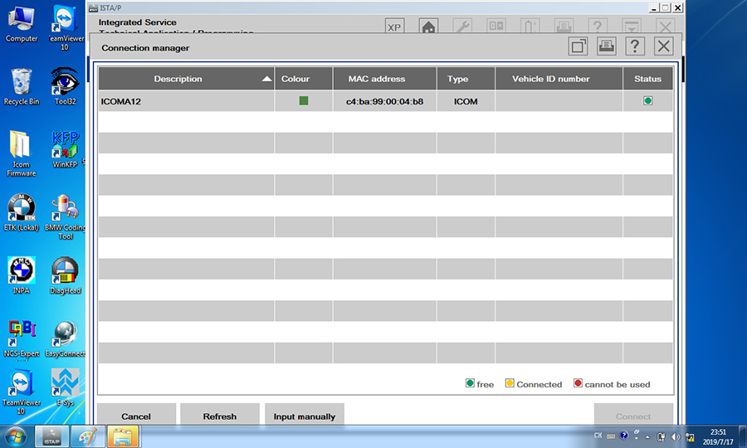Click green colour square of ICOMA12
The height and width of the screenshot is (448, 747).
pyautogui.click(x=304, y=100)
